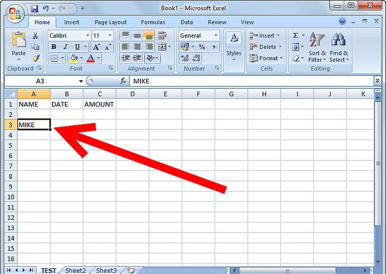Screen dimensions: 386x274
Task: Click Select All corner button
Action: [x=11, y=94]
